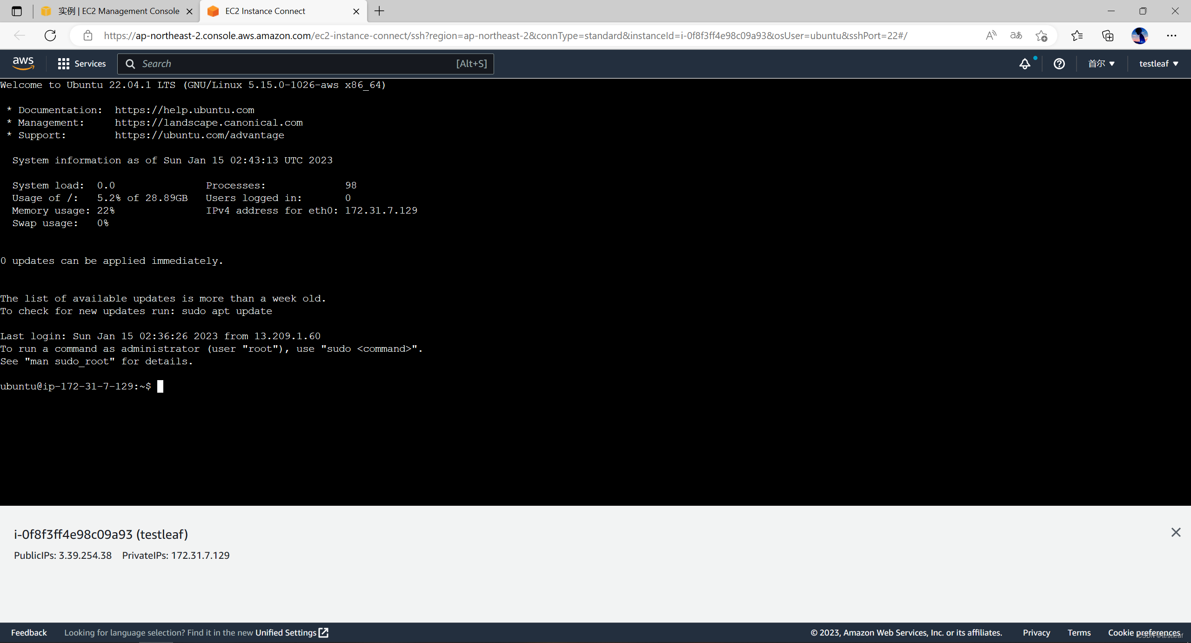Click 'sudo apt update' text in terminal
Viewport: 1191px width, 643px height.
(227, 311)
